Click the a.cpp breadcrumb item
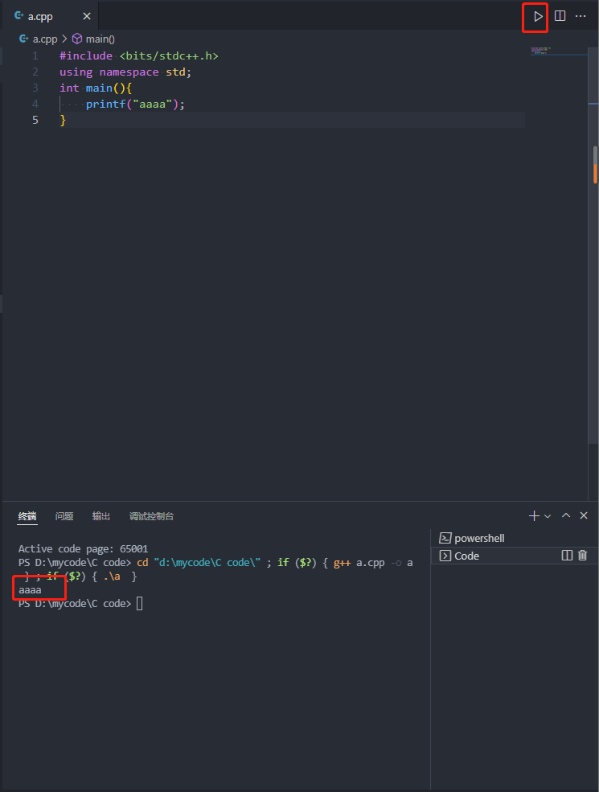Image resolution: width=599 pixels, height=792 pixels. point(45,39)
